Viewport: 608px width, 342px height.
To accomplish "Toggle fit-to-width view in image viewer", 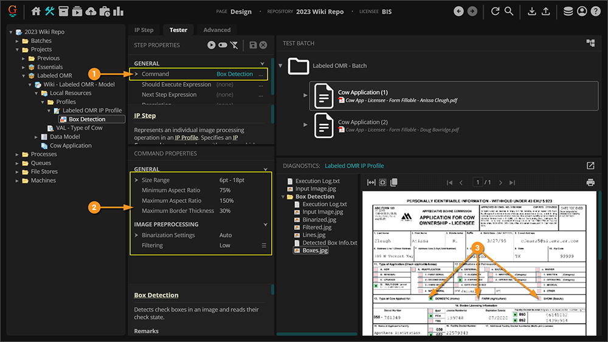I will point(371,182).
